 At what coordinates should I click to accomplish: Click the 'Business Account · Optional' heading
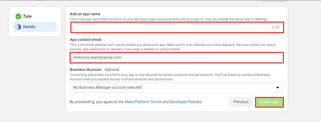95,69
